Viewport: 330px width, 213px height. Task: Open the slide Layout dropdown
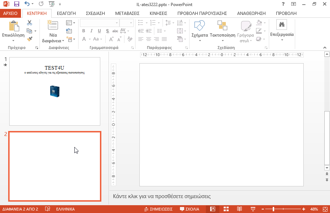[70, 23]
